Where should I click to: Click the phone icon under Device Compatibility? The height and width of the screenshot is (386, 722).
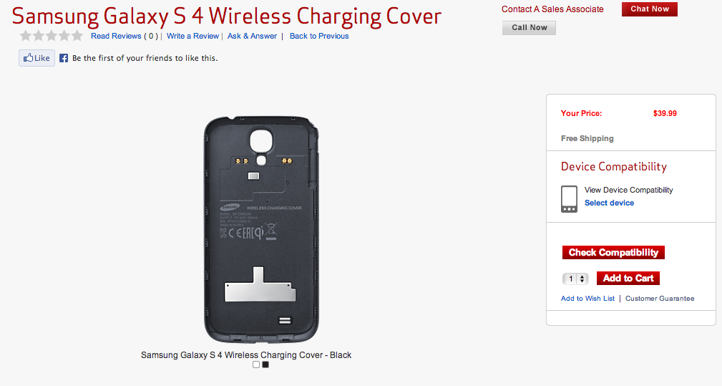[569, 199]
